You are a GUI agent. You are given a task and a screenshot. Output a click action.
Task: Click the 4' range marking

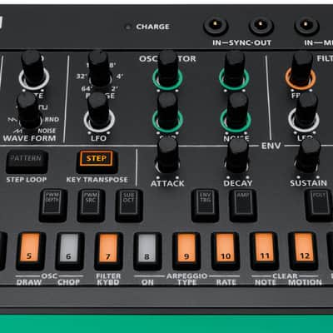click(119, 77)
